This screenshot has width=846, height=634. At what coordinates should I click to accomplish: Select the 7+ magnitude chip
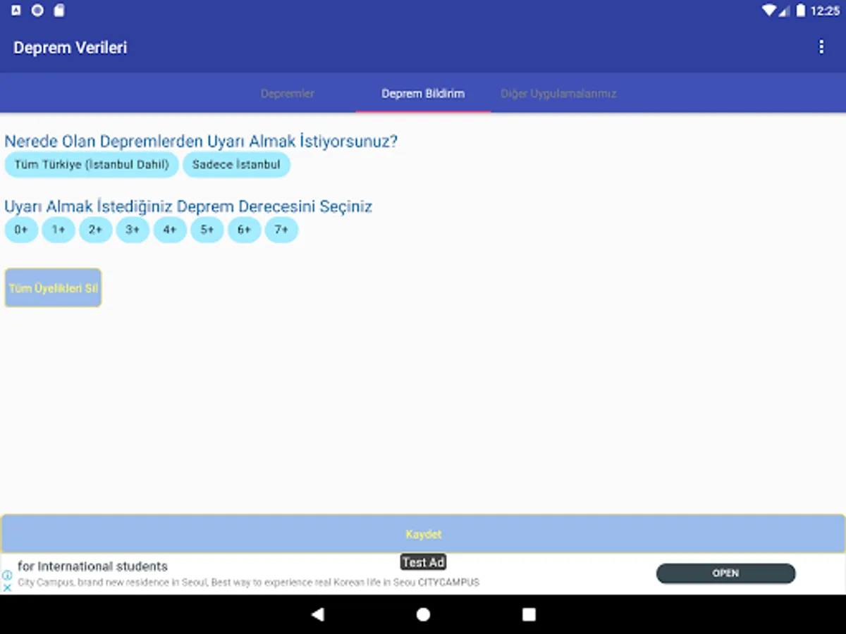point(281,230)
